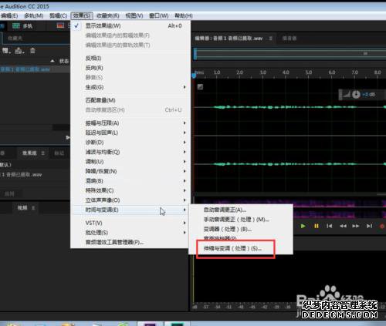Select the 反相(I) invert menu entry
The image size is (386, 326).
(93, 58)
